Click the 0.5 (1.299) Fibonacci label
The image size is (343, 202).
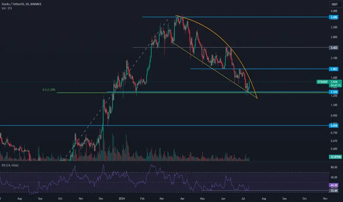(49, 90)
